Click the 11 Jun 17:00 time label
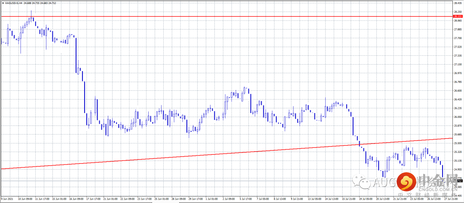 tap(42, 200)
